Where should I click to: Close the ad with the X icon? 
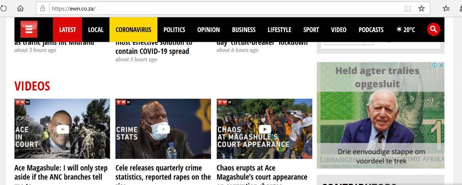click(441, 65)
